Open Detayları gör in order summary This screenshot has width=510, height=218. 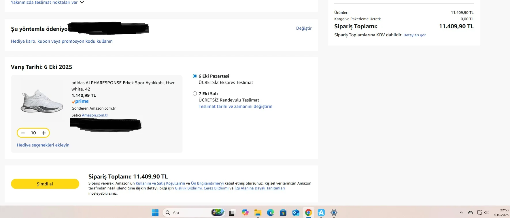pyautogui.click(x=414, y=35)
